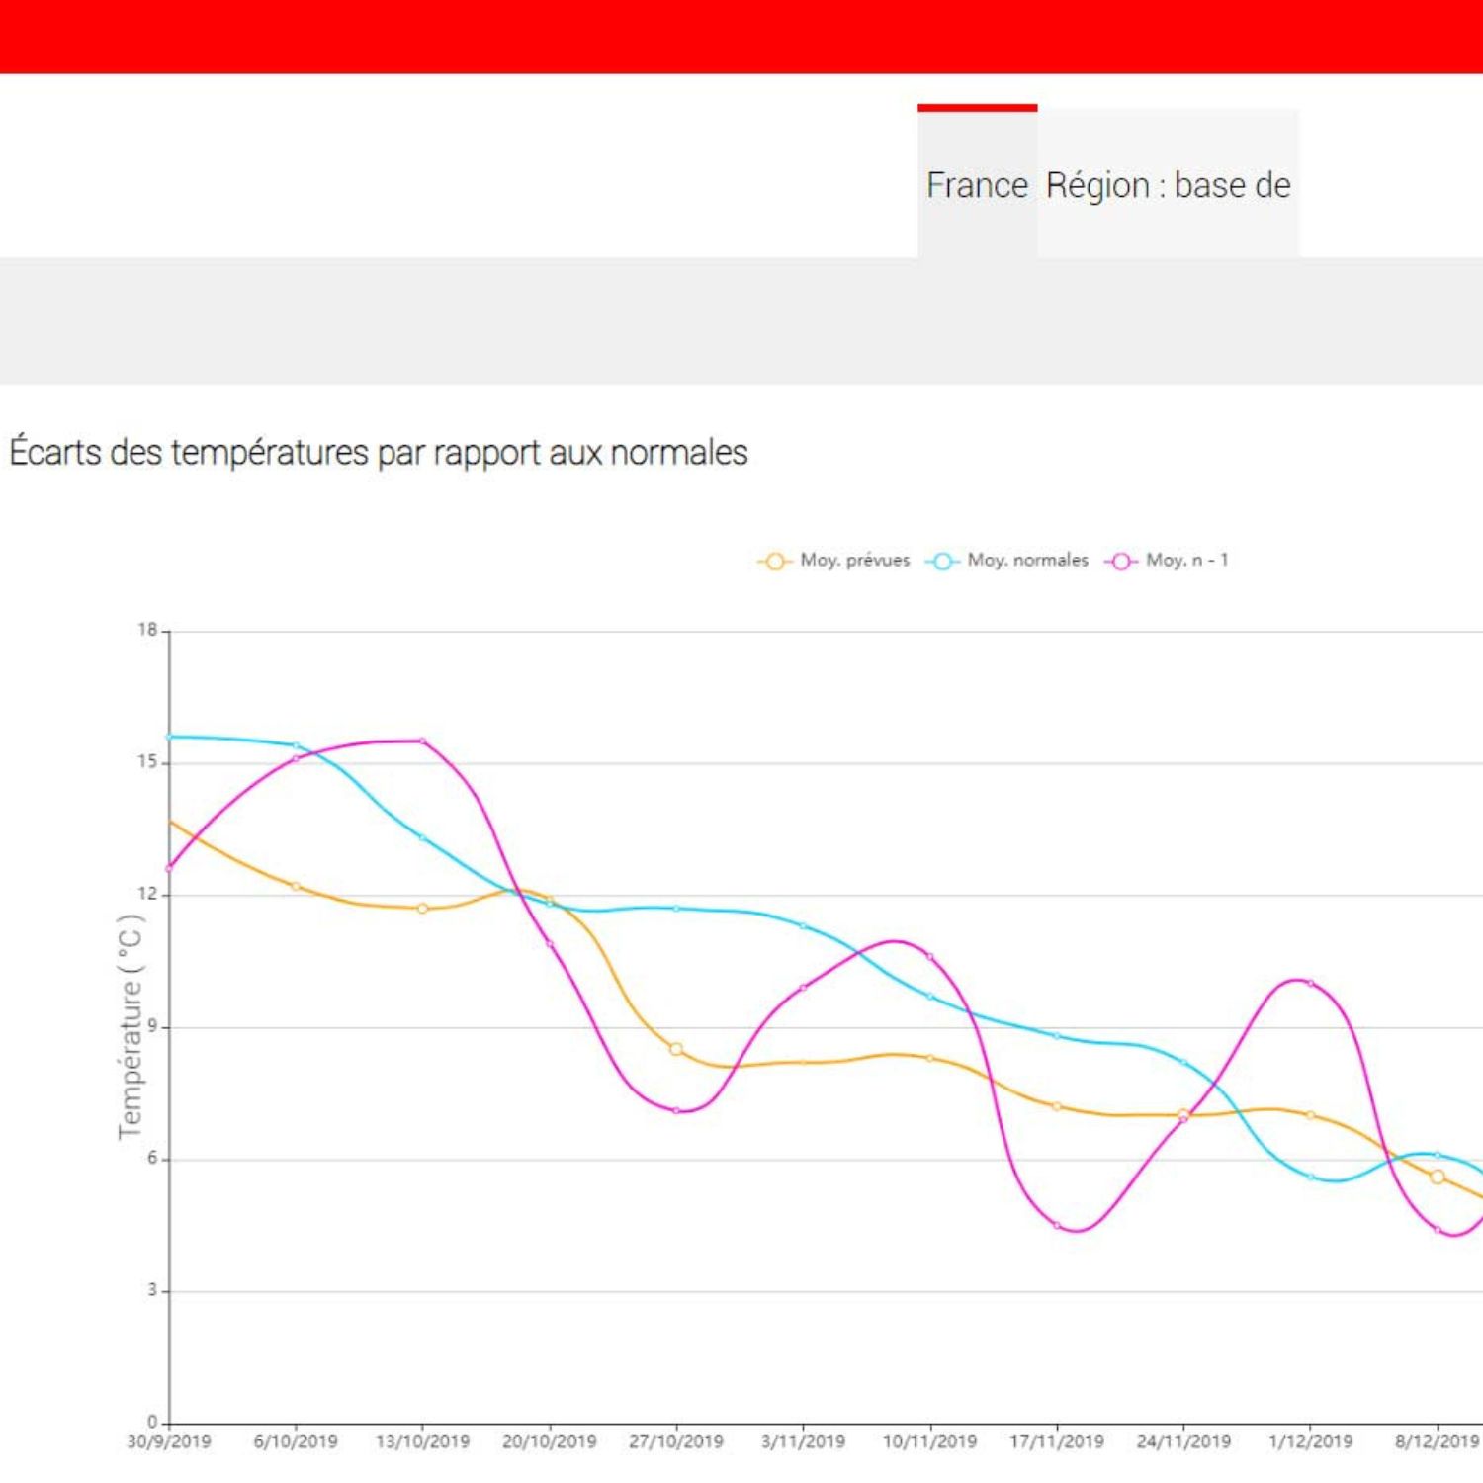This screenshot has height=1483, width=1483.
Task: Click the orange data point at 24/11/2019
Action: pyautogui.click(x=1183, y=1114)
